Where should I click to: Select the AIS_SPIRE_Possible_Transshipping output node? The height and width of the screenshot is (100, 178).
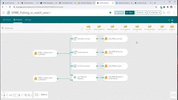click(x=115, y=78)
